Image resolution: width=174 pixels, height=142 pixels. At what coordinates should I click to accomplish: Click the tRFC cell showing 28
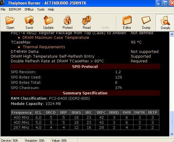tap(102, 127)
